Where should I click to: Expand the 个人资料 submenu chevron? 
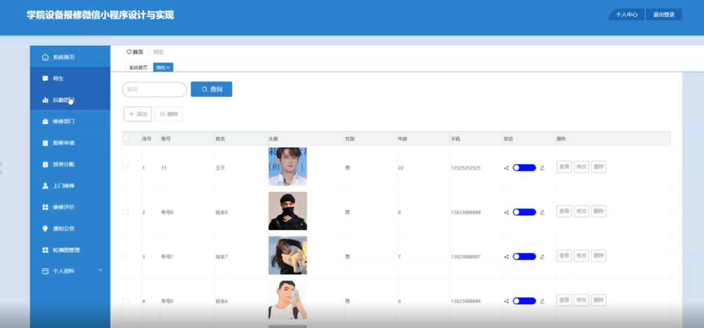coord(101,270)
